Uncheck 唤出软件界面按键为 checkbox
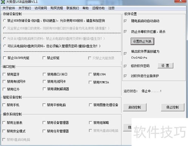Screen dimensions: 188x146 coord(125,54)
